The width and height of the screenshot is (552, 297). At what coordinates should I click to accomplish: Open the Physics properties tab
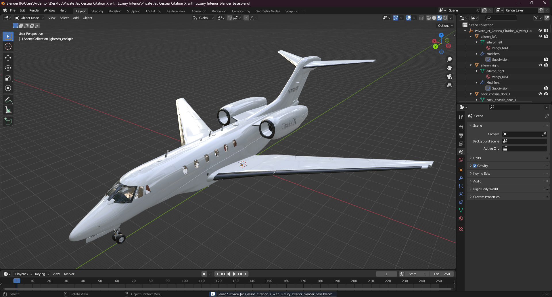(x=461, y=194)
